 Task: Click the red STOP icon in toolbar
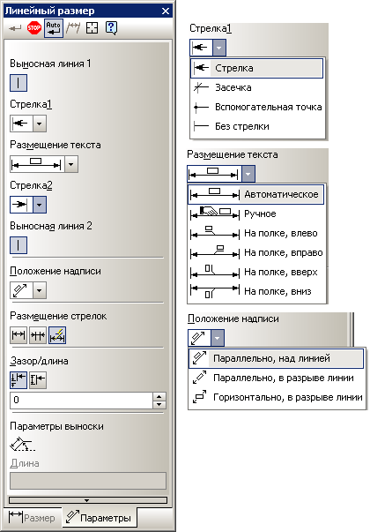tap(33, 28)
